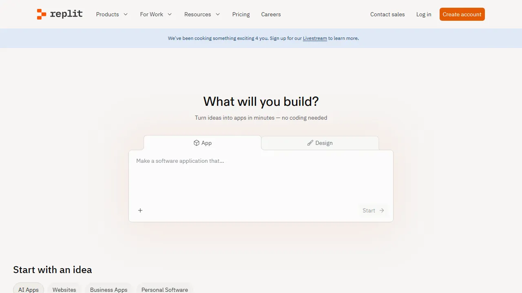The width and height of the screenshot is (522, 293).
Task: Click the paintbrush icon on the Design tab
Action: pos(310,143)
